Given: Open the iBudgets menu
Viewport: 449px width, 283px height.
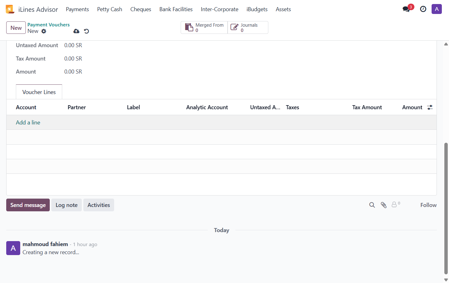Looking at the screenshot, I should [257, 9].
